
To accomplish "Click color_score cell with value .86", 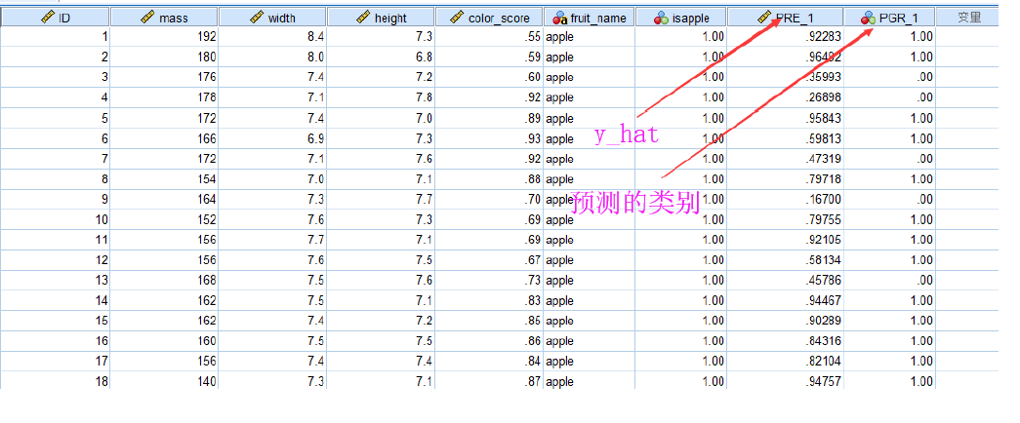I will (490, 341).
